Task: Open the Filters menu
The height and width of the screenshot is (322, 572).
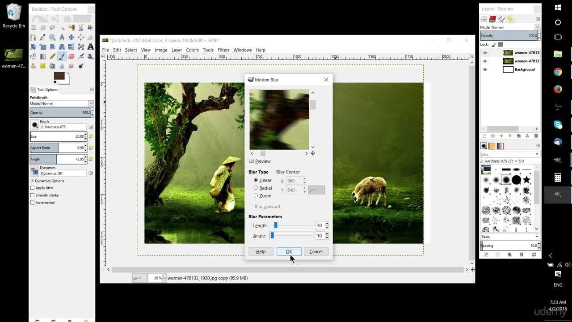Action: pyautogui.click(x=223, y=50)
